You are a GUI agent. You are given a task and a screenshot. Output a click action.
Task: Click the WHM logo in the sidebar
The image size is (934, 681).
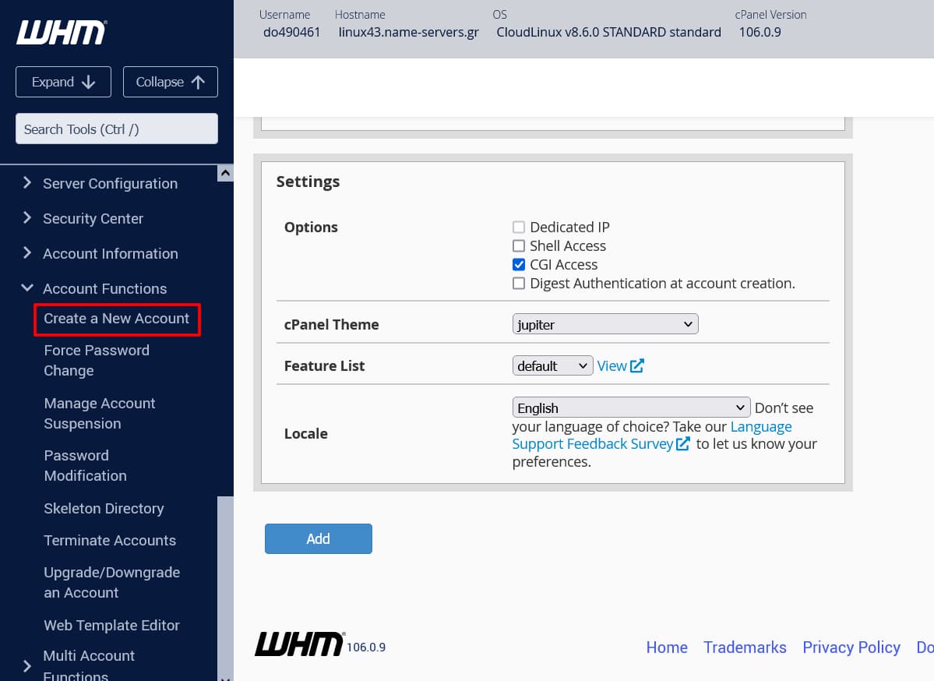click(62, 33)
